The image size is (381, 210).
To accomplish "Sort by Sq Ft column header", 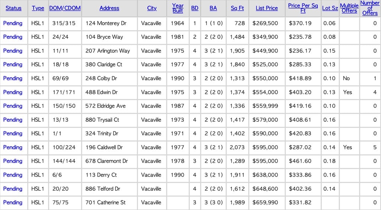I will [x=237, y=8].
